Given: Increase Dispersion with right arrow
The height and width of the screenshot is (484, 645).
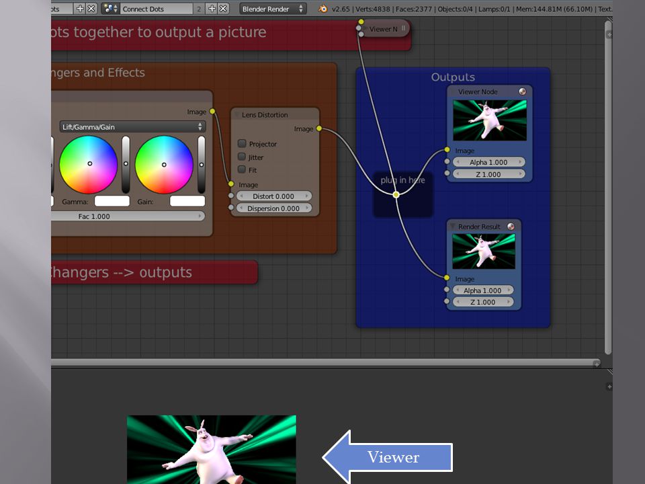Looking at the screenshot, I should pyautogui.click(x=306, y=208).
